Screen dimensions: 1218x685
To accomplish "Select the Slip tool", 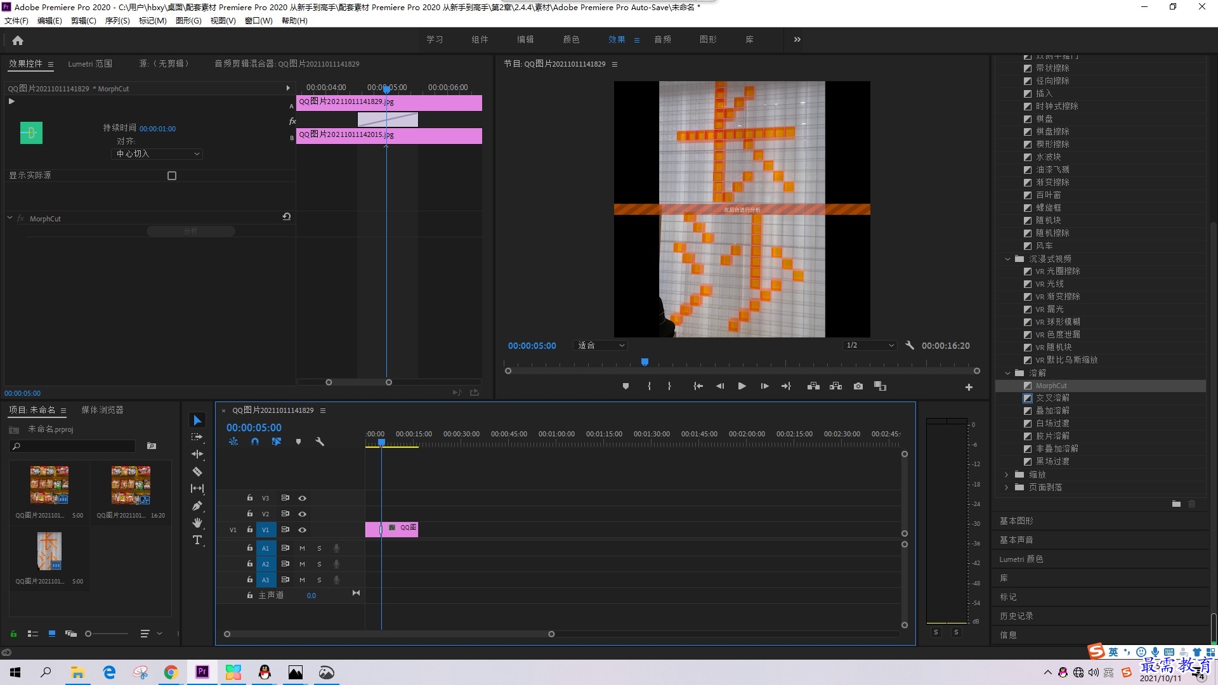I will (197, 488).
